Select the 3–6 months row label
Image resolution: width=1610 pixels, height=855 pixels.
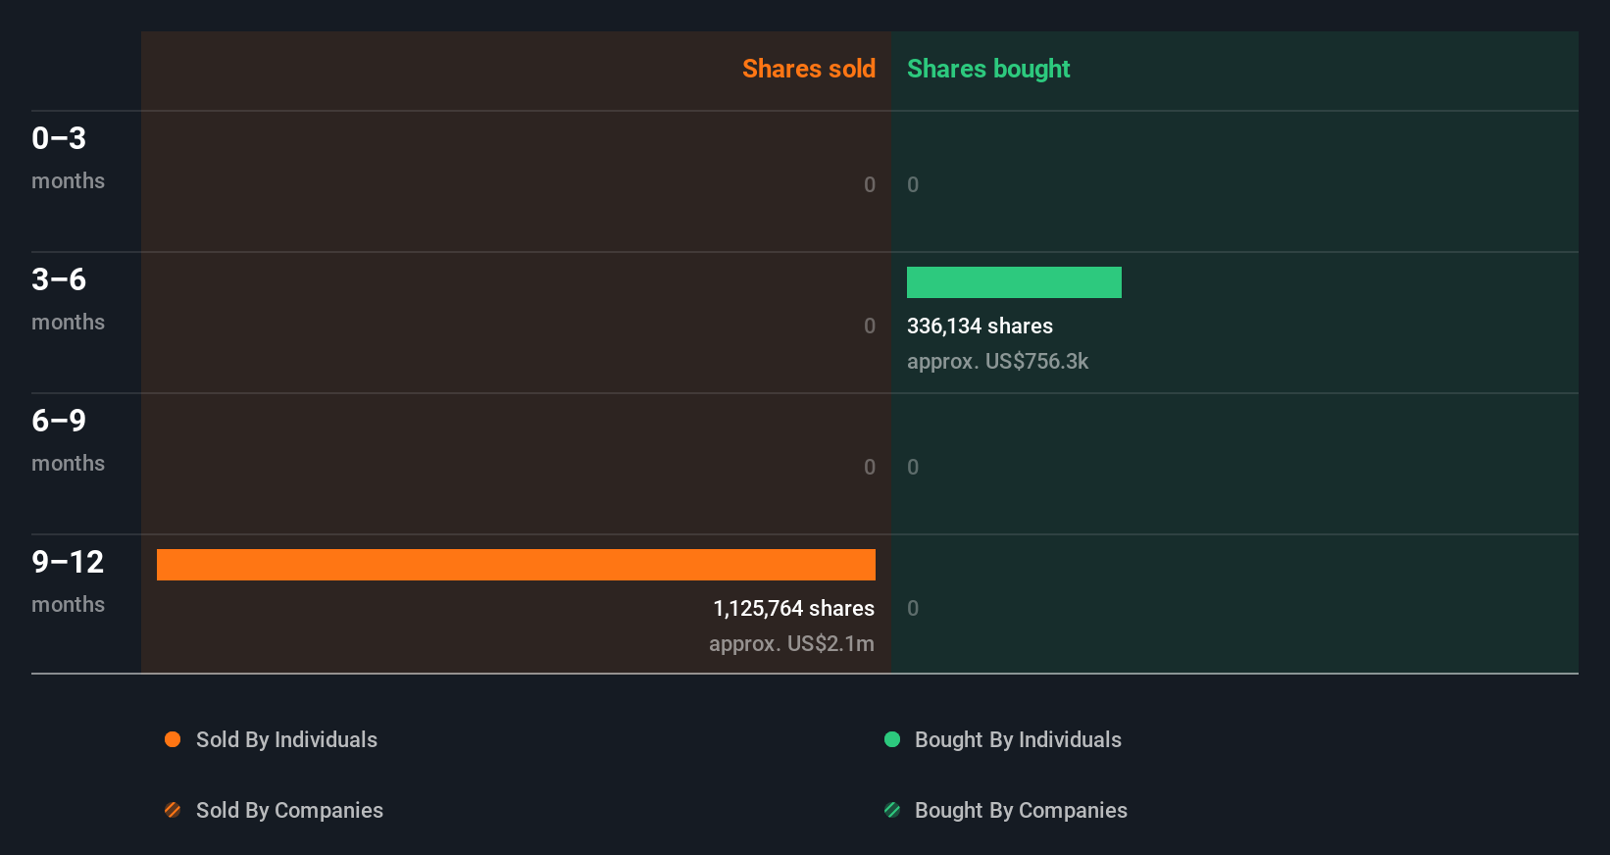click(68, 298)
